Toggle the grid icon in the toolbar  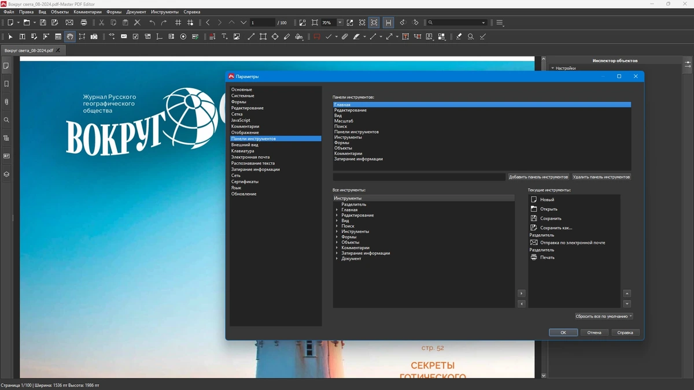(x=178, y=23)
